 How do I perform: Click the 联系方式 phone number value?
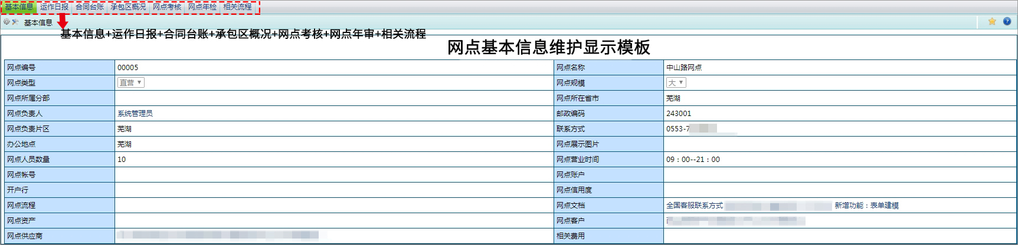click(x=692, y=129)
